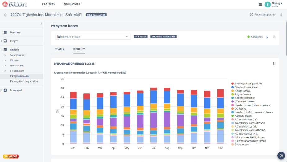Open the Breakdown of Energy Losses options menu
The image size is (287, 162).
click(273, 64)
